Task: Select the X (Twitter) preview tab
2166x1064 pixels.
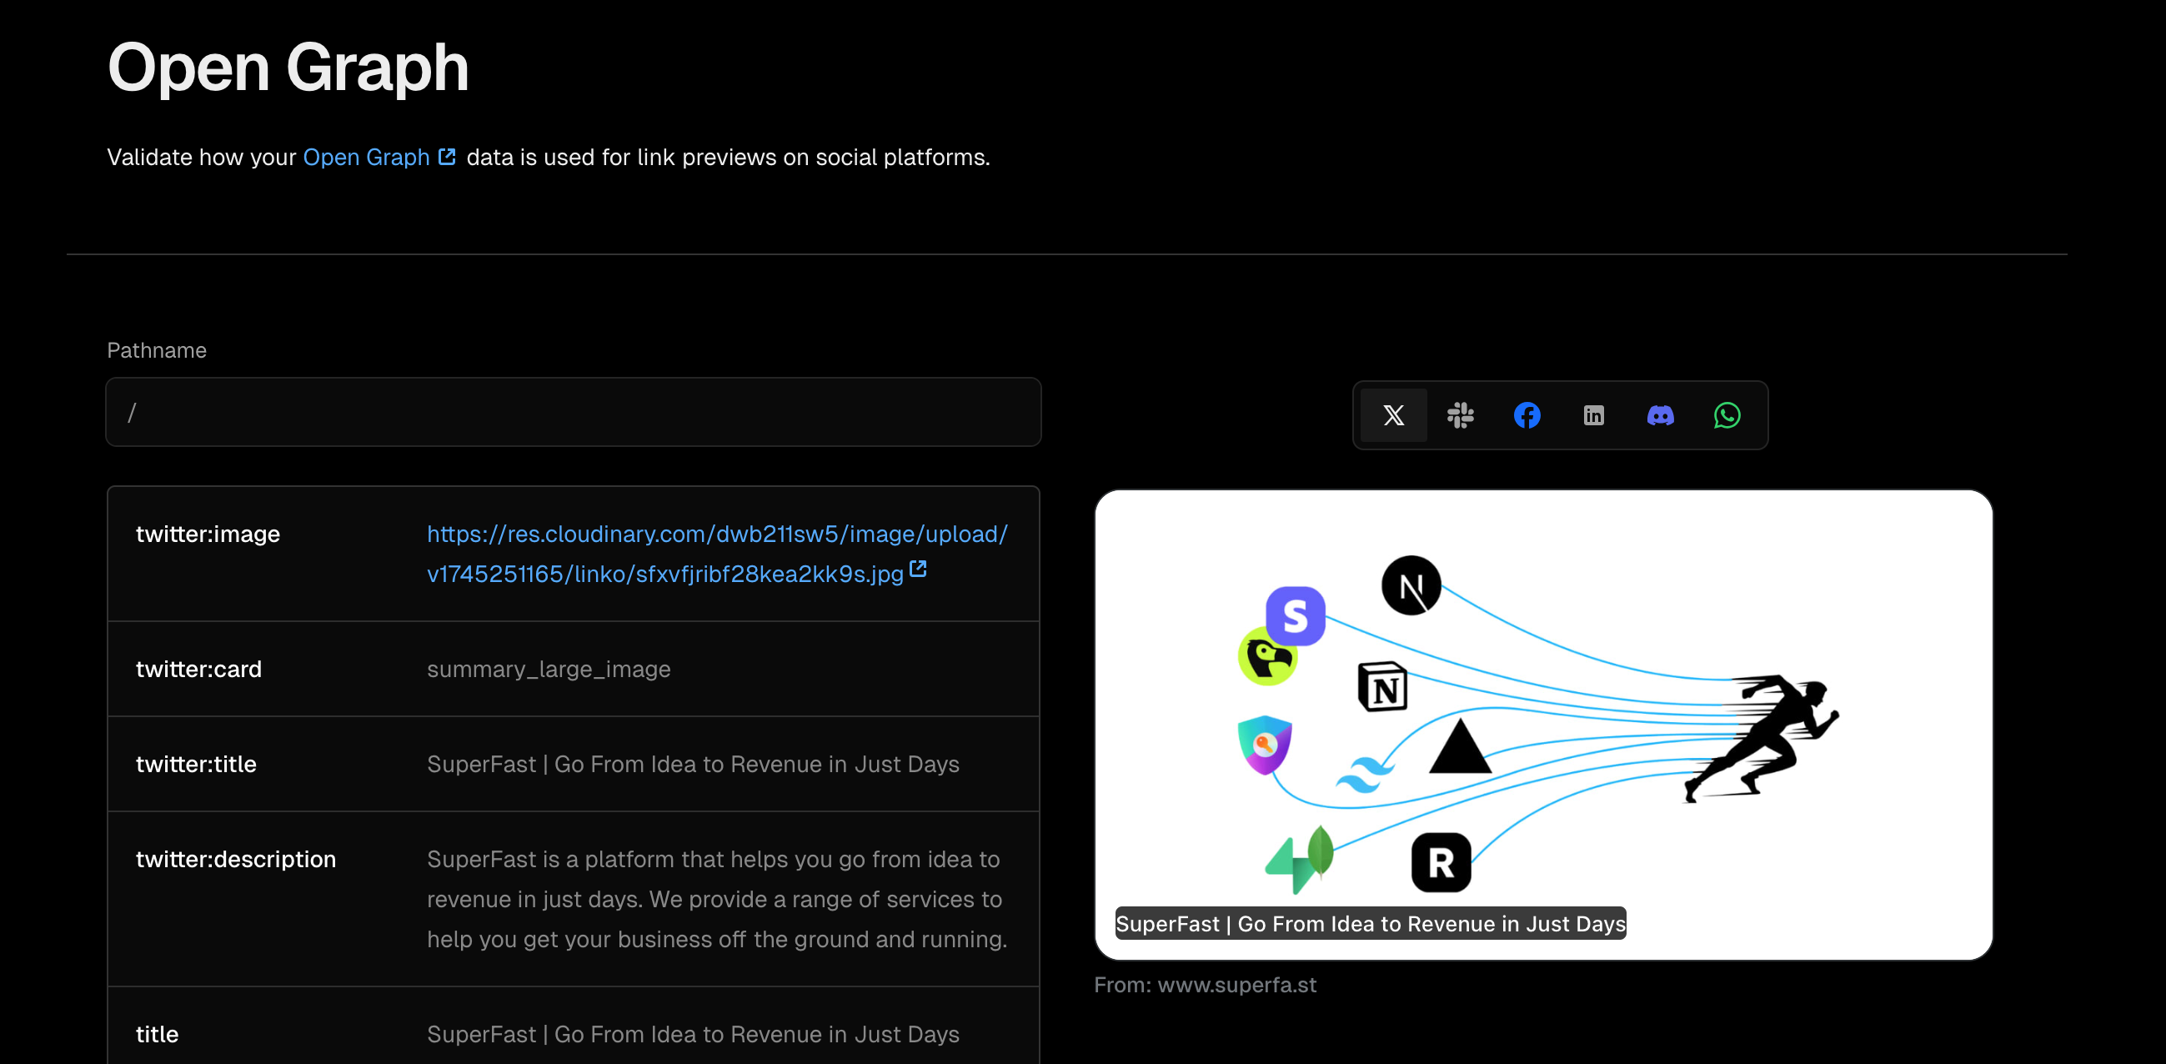Action: (x=1393, y=414)
